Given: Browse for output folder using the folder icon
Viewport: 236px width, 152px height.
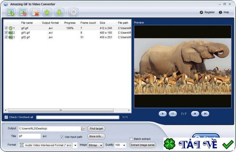Looking at the screenshot, I should coord(83,129).
